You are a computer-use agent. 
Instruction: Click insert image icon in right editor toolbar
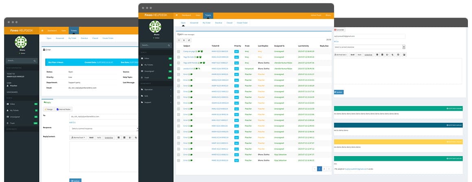click(x=404, y=55)
